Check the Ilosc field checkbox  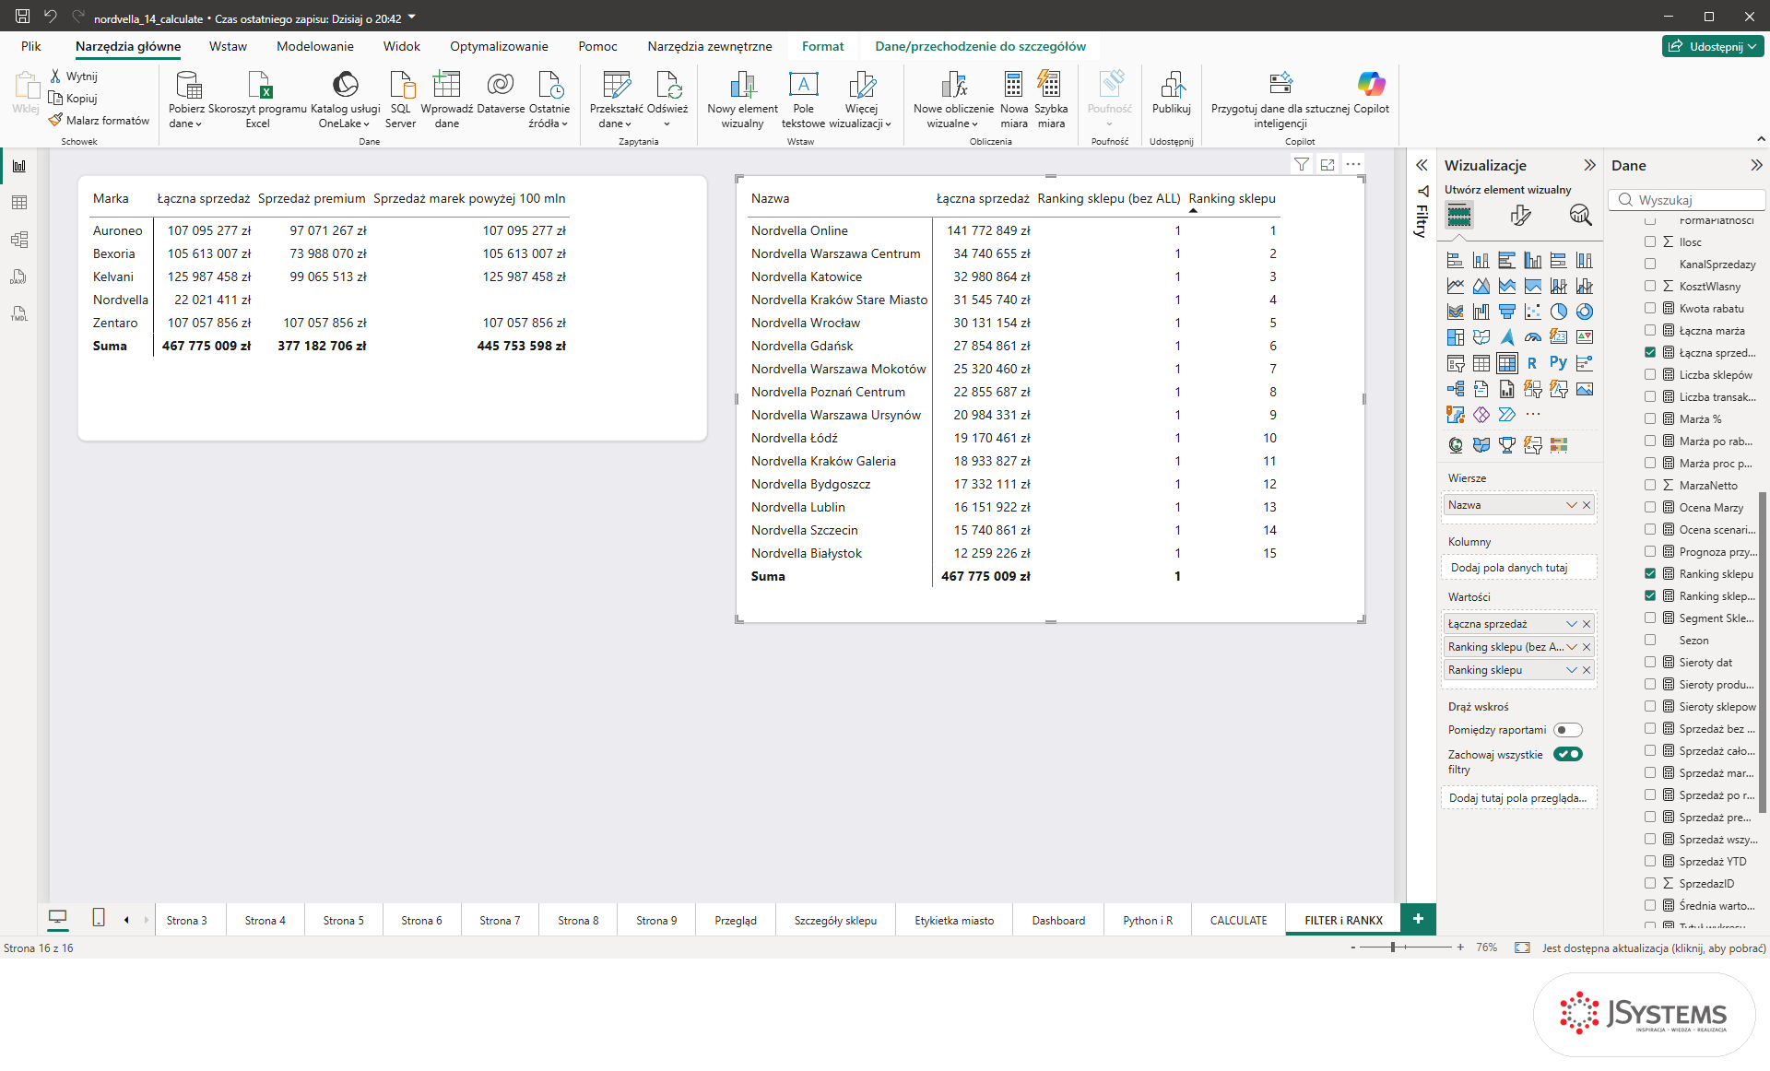(1650, 242)
